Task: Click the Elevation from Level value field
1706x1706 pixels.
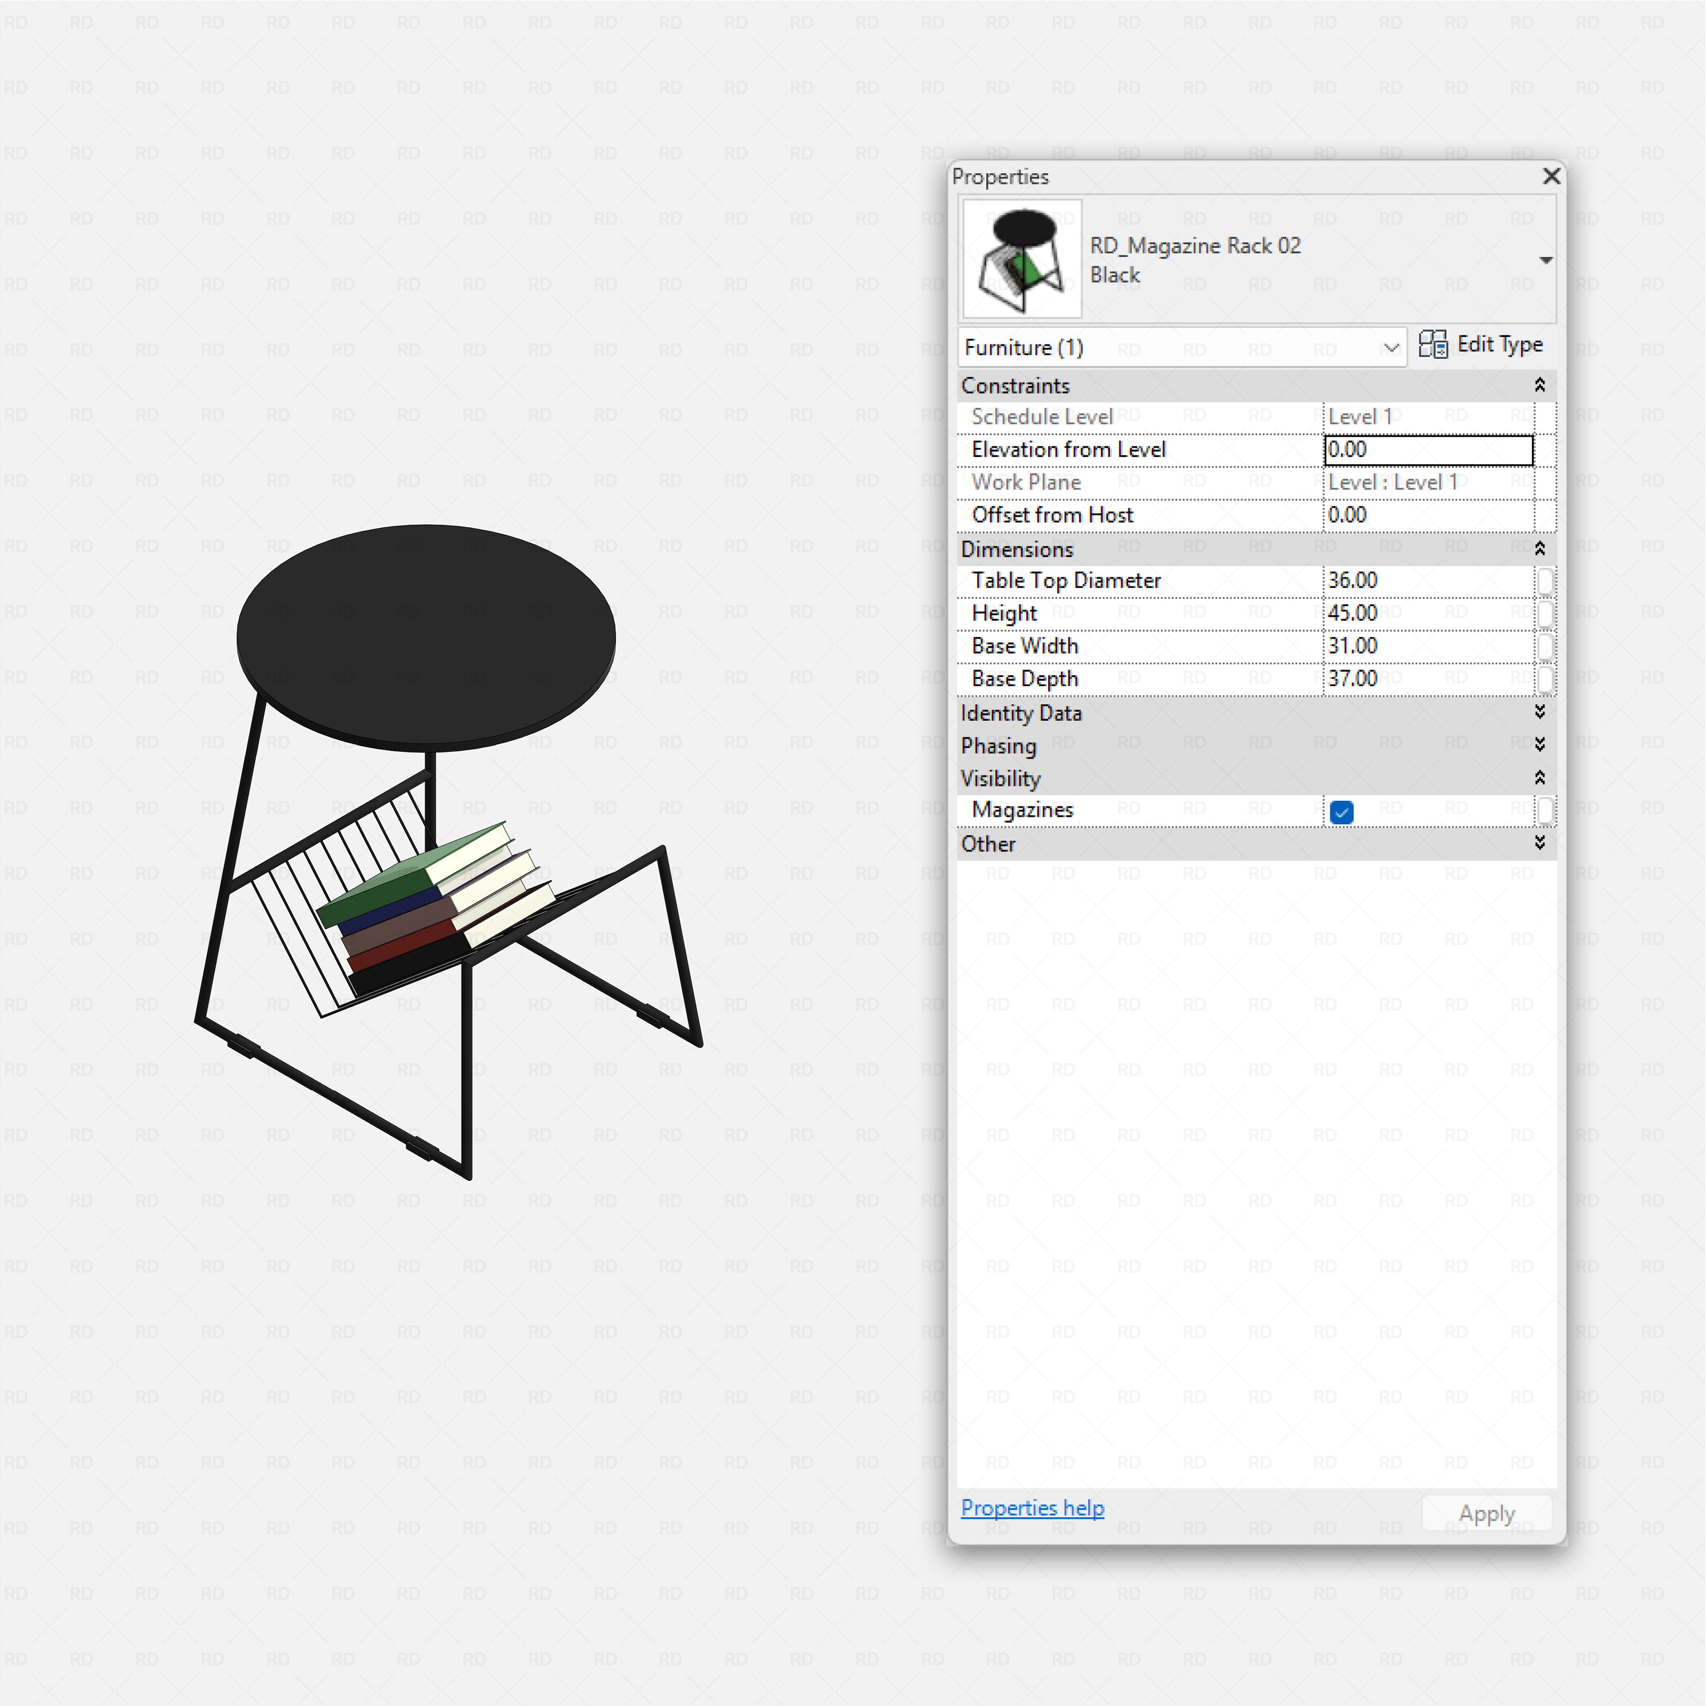Action: (x=1427, y=449)
